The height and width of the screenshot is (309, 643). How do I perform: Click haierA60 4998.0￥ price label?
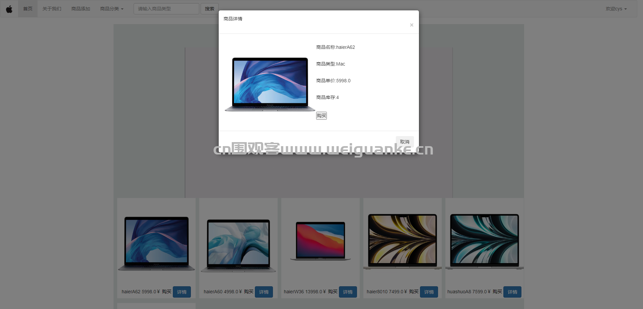[223, 292]
